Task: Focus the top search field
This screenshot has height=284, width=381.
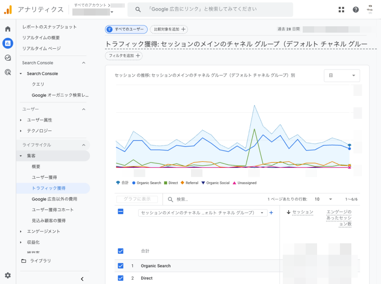Action: pyautogui.click(x=210, y=9)
